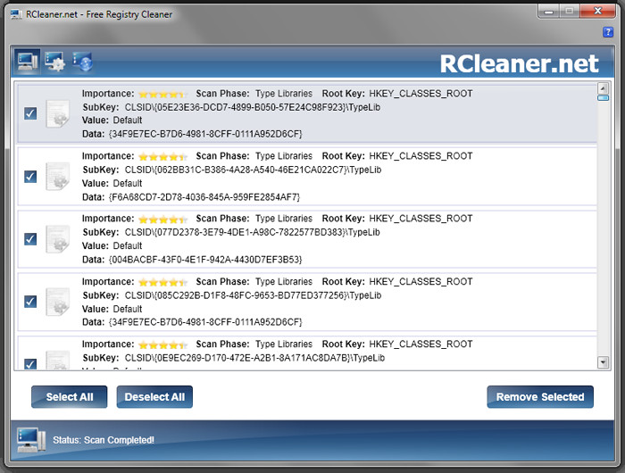Click Value Default in the 05E23E36 entry
This screenshot has width=625, height=473.
pos(128,120)
